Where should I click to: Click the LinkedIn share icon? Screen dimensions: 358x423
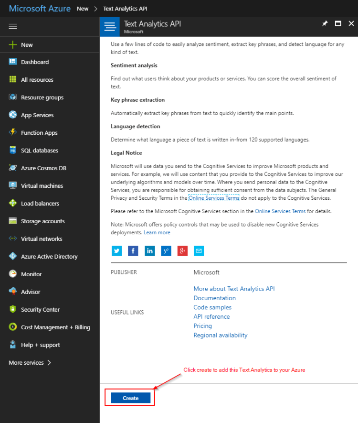pos(150,251)
